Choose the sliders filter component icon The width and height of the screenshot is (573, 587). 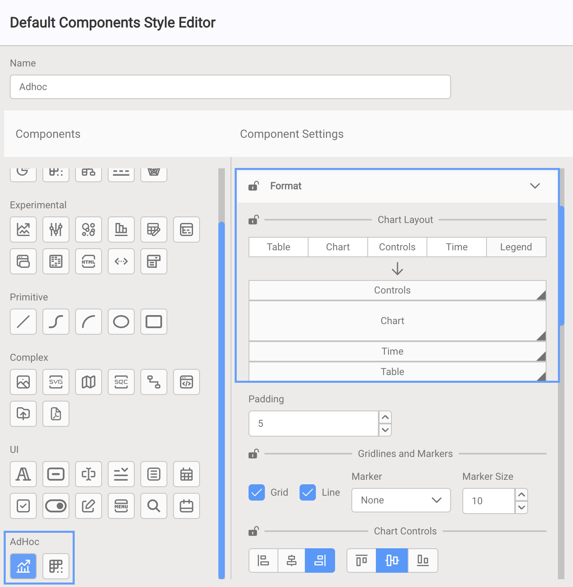(56, 230)
